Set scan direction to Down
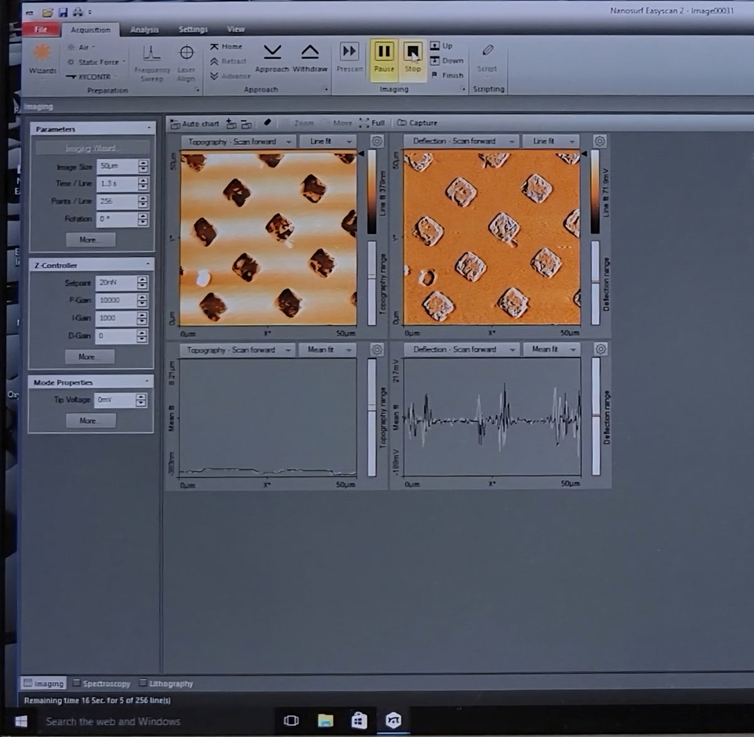Screen dimensions: 754x737 (x=447, y=61)
